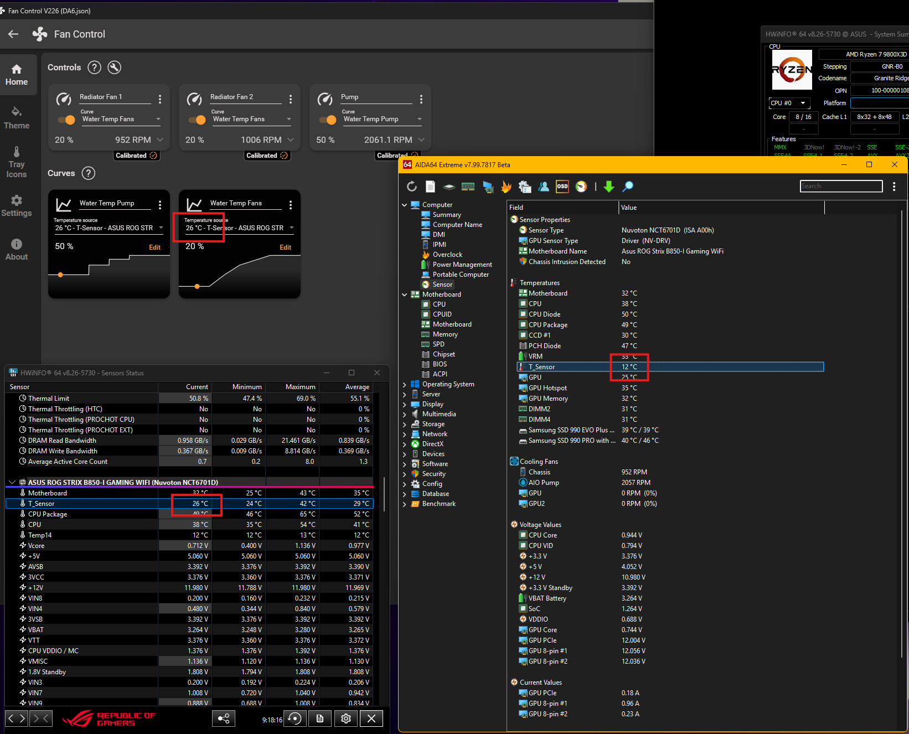Click HWiNFO log file icon
This screenshot has height=734, width=909.
pyautogui.click(x=320, y=719)
